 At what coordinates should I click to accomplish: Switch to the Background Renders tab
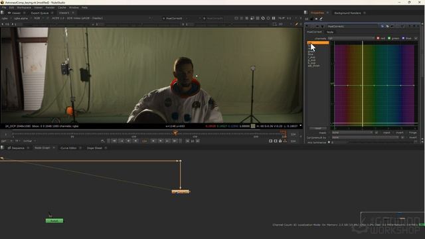pos(347,13)
